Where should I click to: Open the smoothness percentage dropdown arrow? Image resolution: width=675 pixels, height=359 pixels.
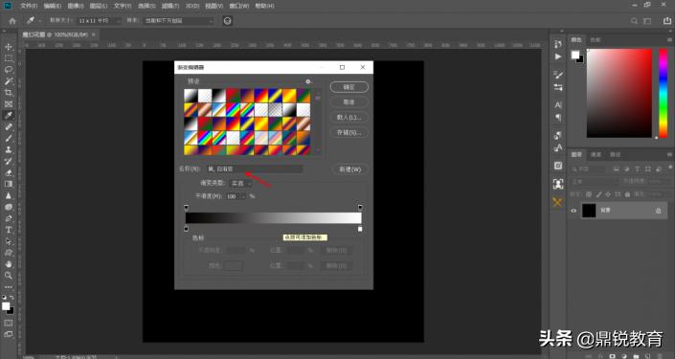pos(243,196)
